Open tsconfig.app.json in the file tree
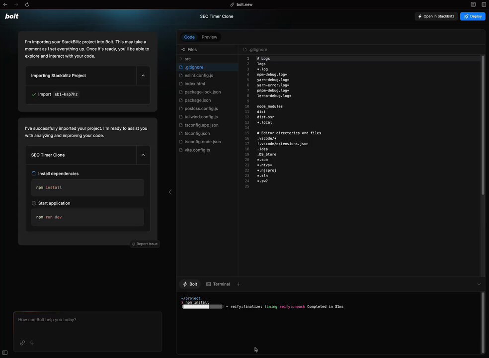 point(207,125)
